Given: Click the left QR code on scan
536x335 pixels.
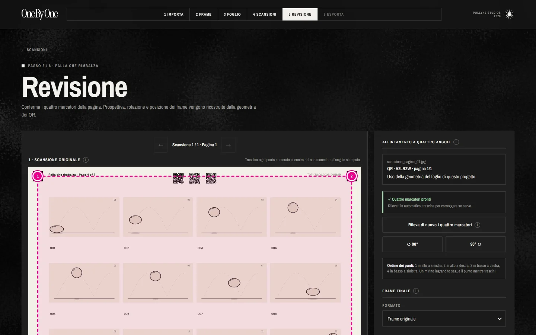Looking at the screenshot, I should pyautogui.click(x=178, y=178).
